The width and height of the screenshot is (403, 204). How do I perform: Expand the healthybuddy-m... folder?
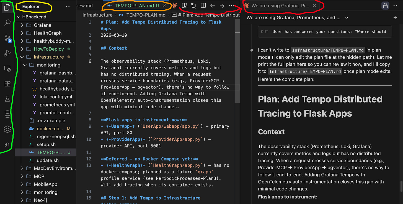[22, 41]
